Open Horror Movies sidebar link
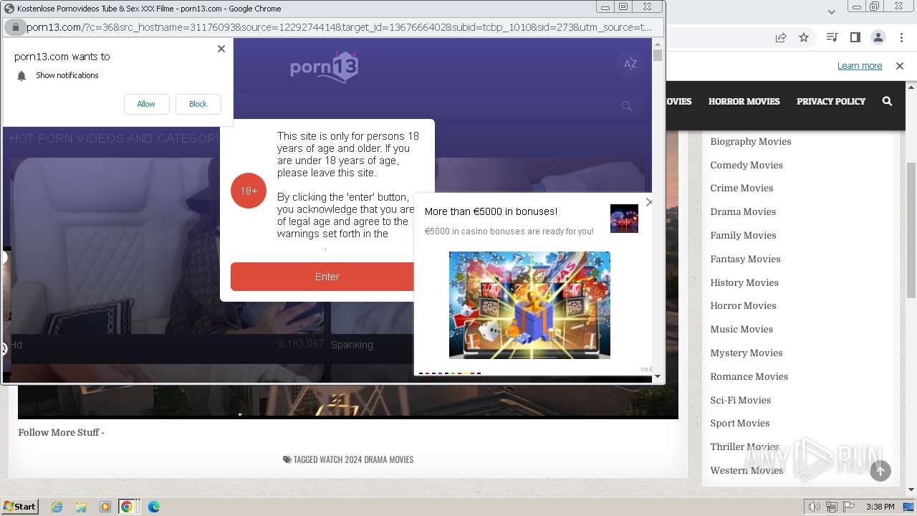This screenshot has width=917, height=516. coord(743,305)
